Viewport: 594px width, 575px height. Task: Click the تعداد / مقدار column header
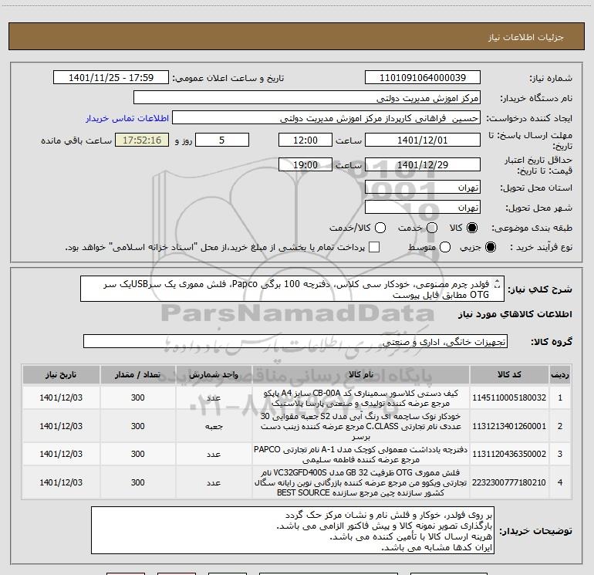click(138, 375)
